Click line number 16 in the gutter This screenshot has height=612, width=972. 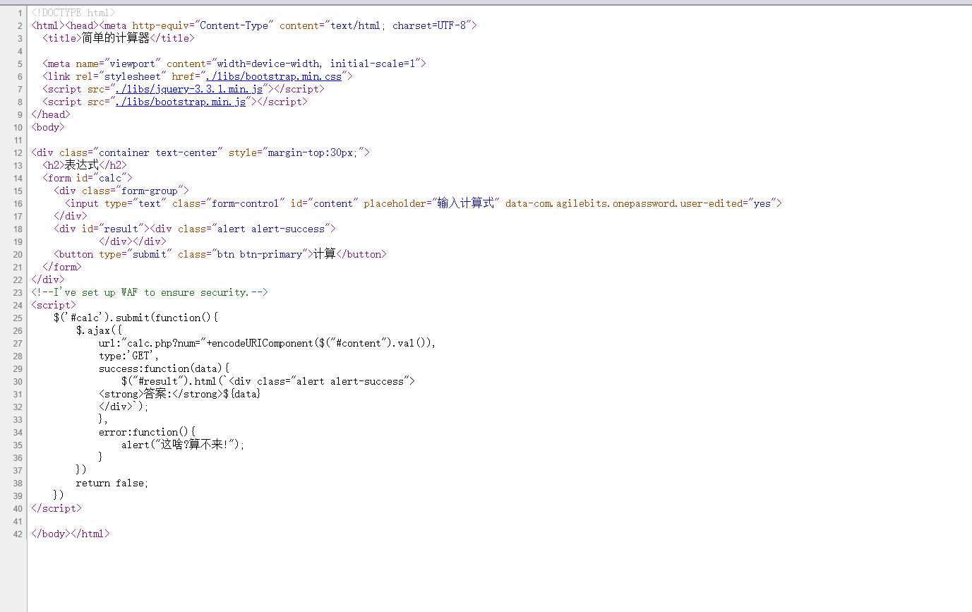pos(18,203)
